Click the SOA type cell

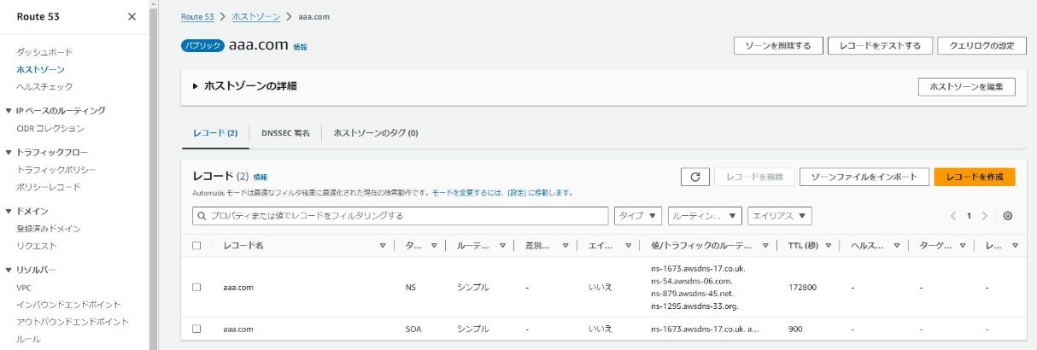[413, 329]
